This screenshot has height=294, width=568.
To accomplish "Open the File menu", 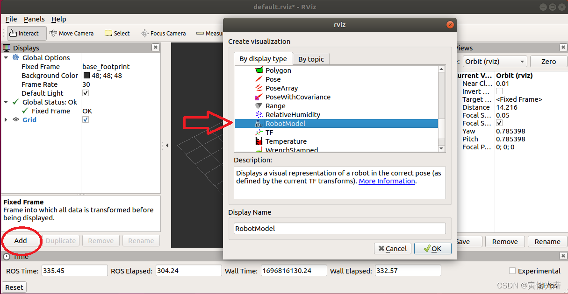I will click(11, 19).
